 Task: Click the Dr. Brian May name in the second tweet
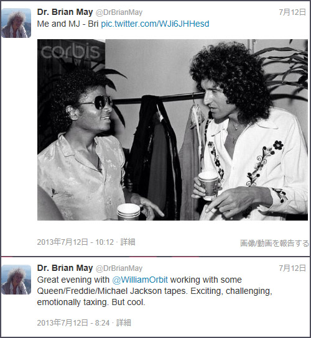click(x=65, y=268)
